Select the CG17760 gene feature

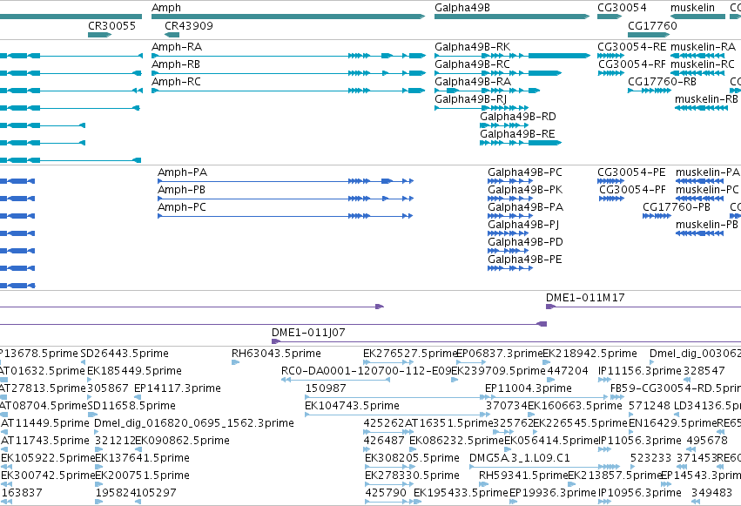[x=649, y=35]
